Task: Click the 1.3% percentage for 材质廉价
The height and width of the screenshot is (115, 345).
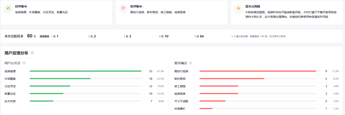Action: 336,109
